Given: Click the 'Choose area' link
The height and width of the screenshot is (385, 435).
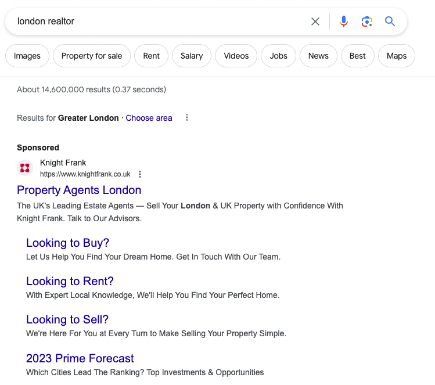Looking at the screenshot, I should [149, 118].
